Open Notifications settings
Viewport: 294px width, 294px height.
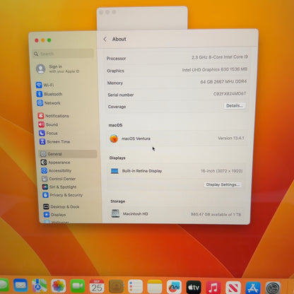coord(54,116)
